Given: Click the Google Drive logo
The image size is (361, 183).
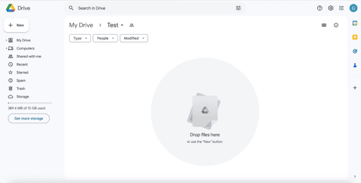Looking at the screenshot, I should coord(10,8).
